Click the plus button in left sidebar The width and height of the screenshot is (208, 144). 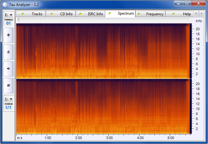tap(8, 35)
